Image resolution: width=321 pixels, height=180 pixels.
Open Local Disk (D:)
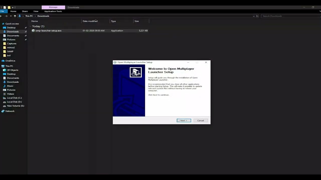pos(14,102)
